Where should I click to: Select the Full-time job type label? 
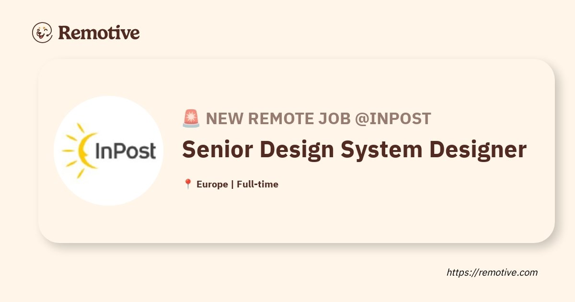click(x=257, y=184)
